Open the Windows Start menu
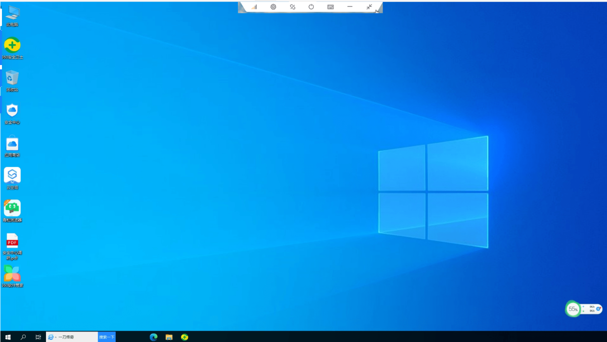607x342 pixels. [x=8, y=337]
